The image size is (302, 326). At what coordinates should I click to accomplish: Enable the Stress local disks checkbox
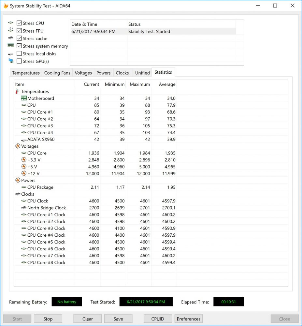pyautogui.click(x=19, y=53)
